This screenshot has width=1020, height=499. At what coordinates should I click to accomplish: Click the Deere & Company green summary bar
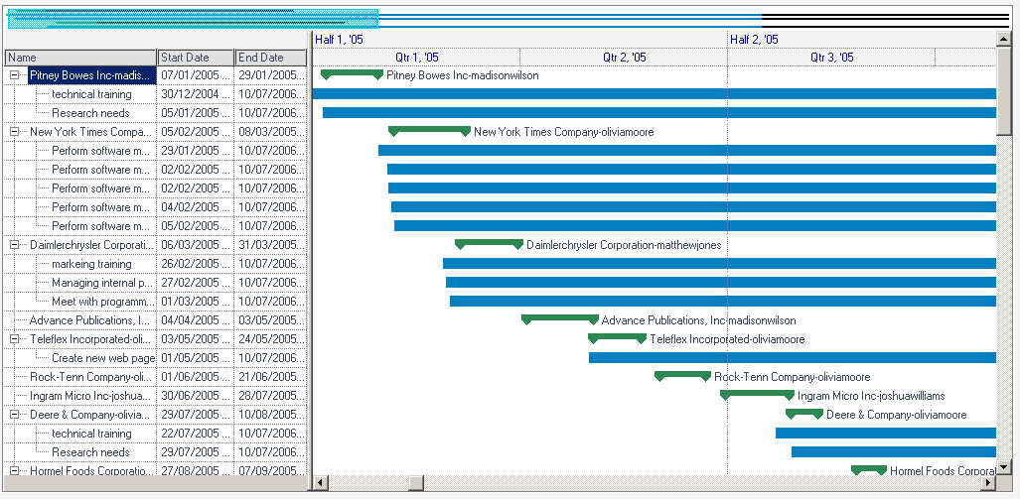coord(804,414)
